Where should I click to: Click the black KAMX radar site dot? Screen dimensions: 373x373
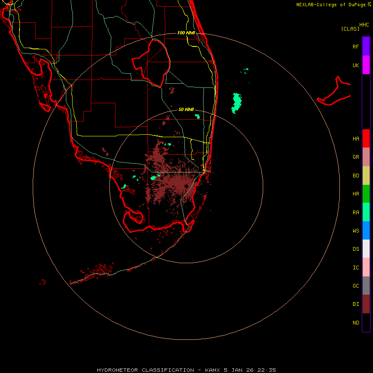pos(186,186)
